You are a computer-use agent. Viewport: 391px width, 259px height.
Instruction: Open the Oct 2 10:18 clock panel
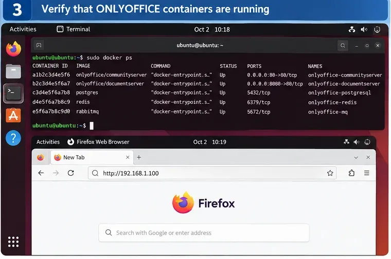click(x=212, y=29)
